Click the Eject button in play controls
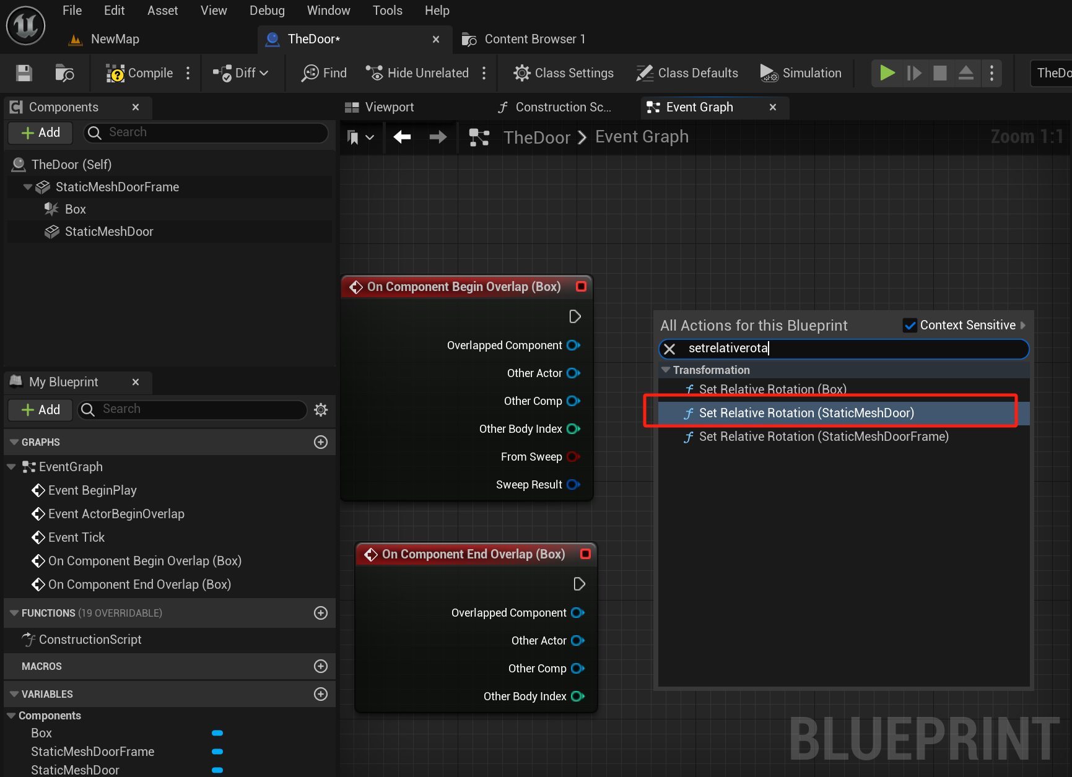 click(966, 73)
